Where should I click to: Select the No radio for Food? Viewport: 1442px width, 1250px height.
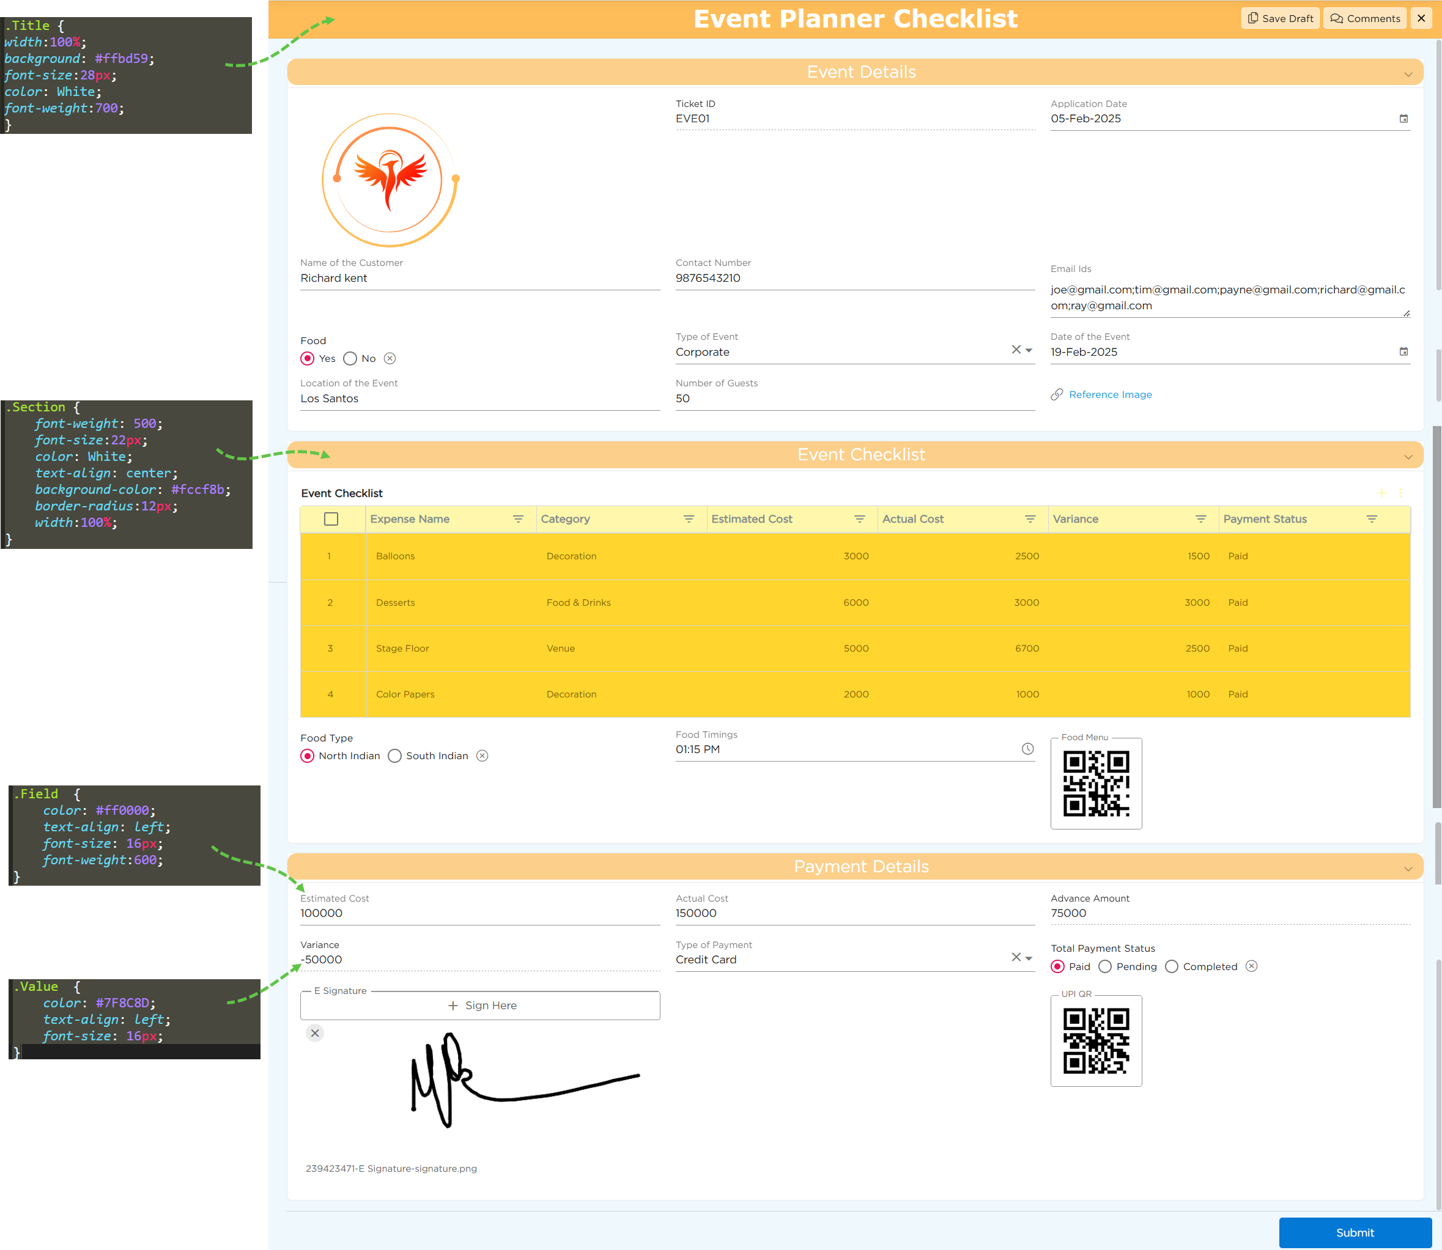[x=350, y=359]
